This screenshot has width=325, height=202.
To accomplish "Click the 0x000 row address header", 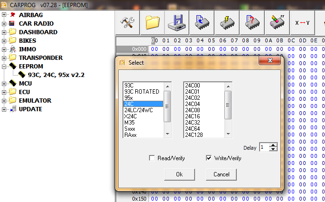I will (x=132, y=49).
